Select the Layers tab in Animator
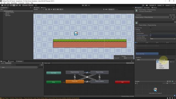The width and height of the screenshot is (176, 99). pyautogui.click(x=2, y=63)
